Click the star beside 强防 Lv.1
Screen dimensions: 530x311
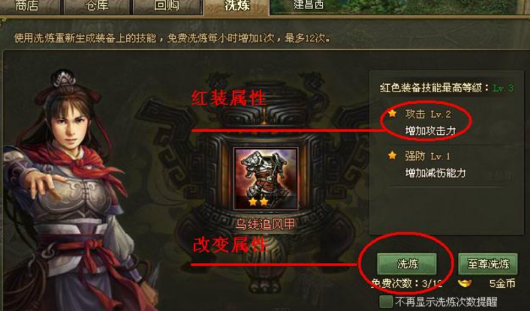pos(392,156)
